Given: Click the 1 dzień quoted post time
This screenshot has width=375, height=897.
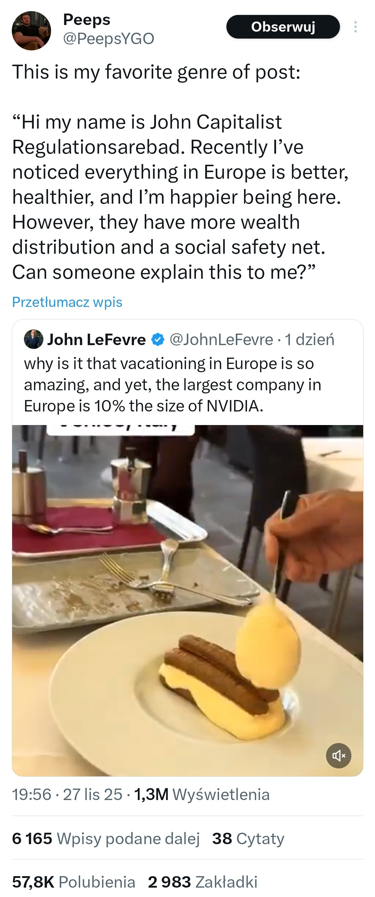Looking at the screenshot, I should (310, 340).
